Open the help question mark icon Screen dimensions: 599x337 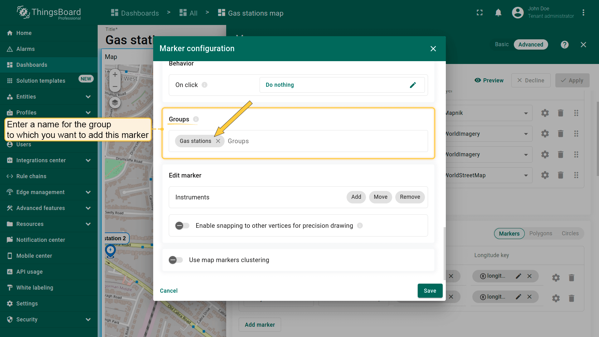click(564, 45)
